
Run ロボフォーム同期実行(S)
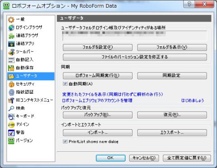tap(98, 76)
